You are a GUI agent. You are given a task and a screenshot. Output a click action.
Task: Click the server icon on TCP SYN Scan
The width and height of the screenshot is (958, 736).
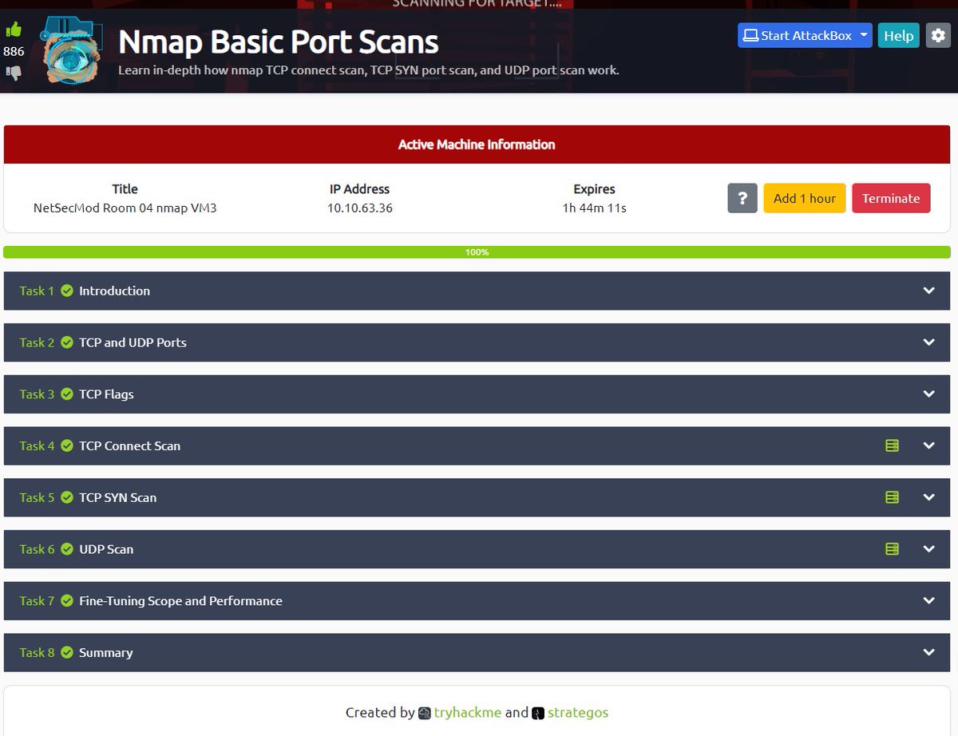click(x=893, y=497)
